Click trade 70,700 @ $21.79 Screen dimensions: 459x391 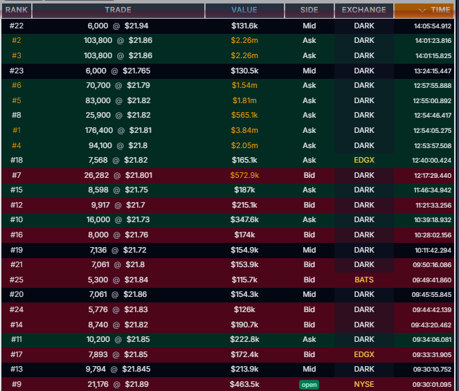pyautogui.click(x=118, y=85)
